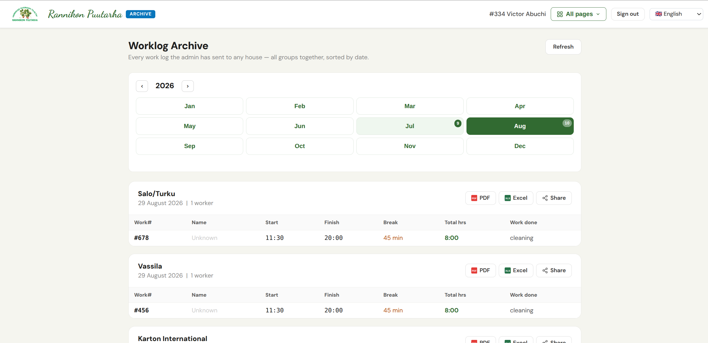Click the Worklog Archive page title
708x343 pixels.
168,46
